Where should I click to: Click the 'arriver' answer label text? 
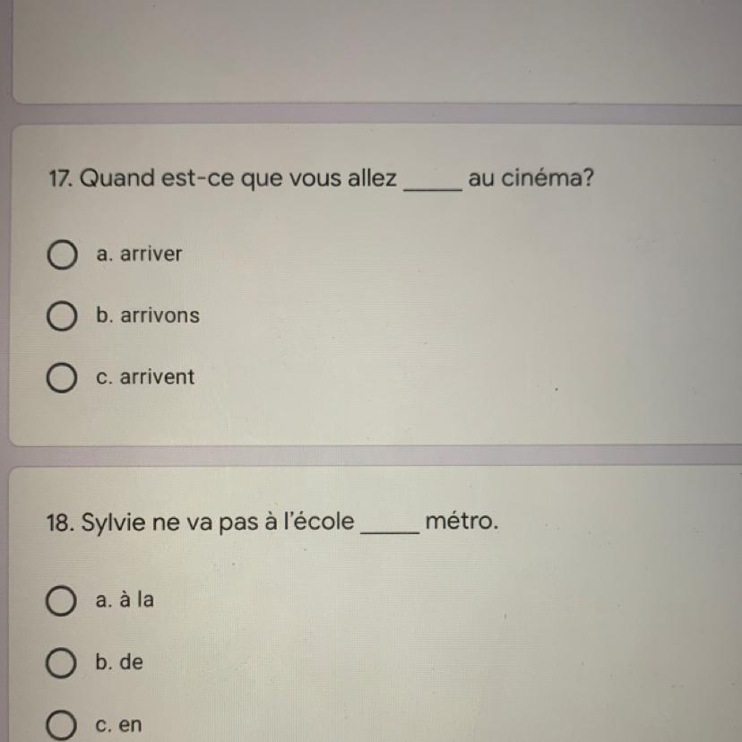[151, 255]
